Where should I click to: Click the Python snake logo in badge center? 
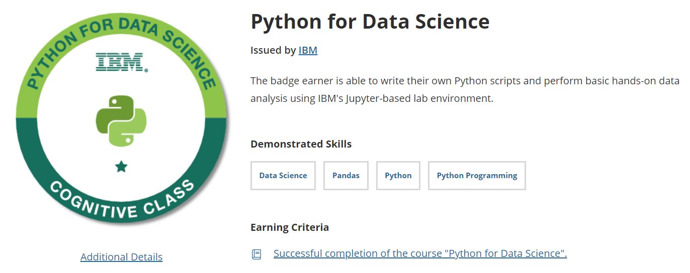coord(121,121)
